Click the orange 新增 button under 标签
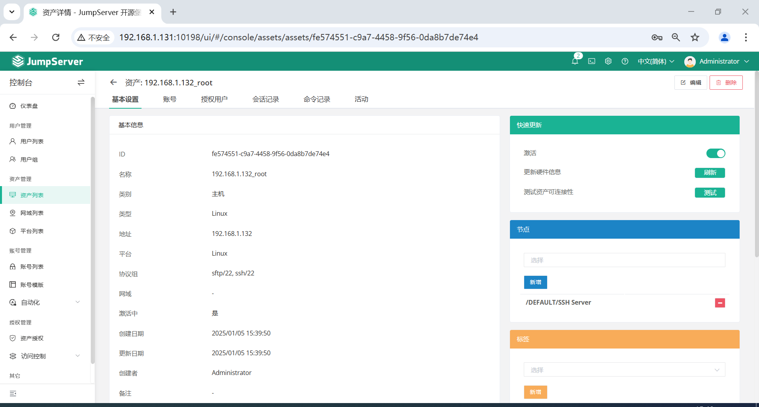The width and height of the screenshot is (759, 407). coord(536,392)
